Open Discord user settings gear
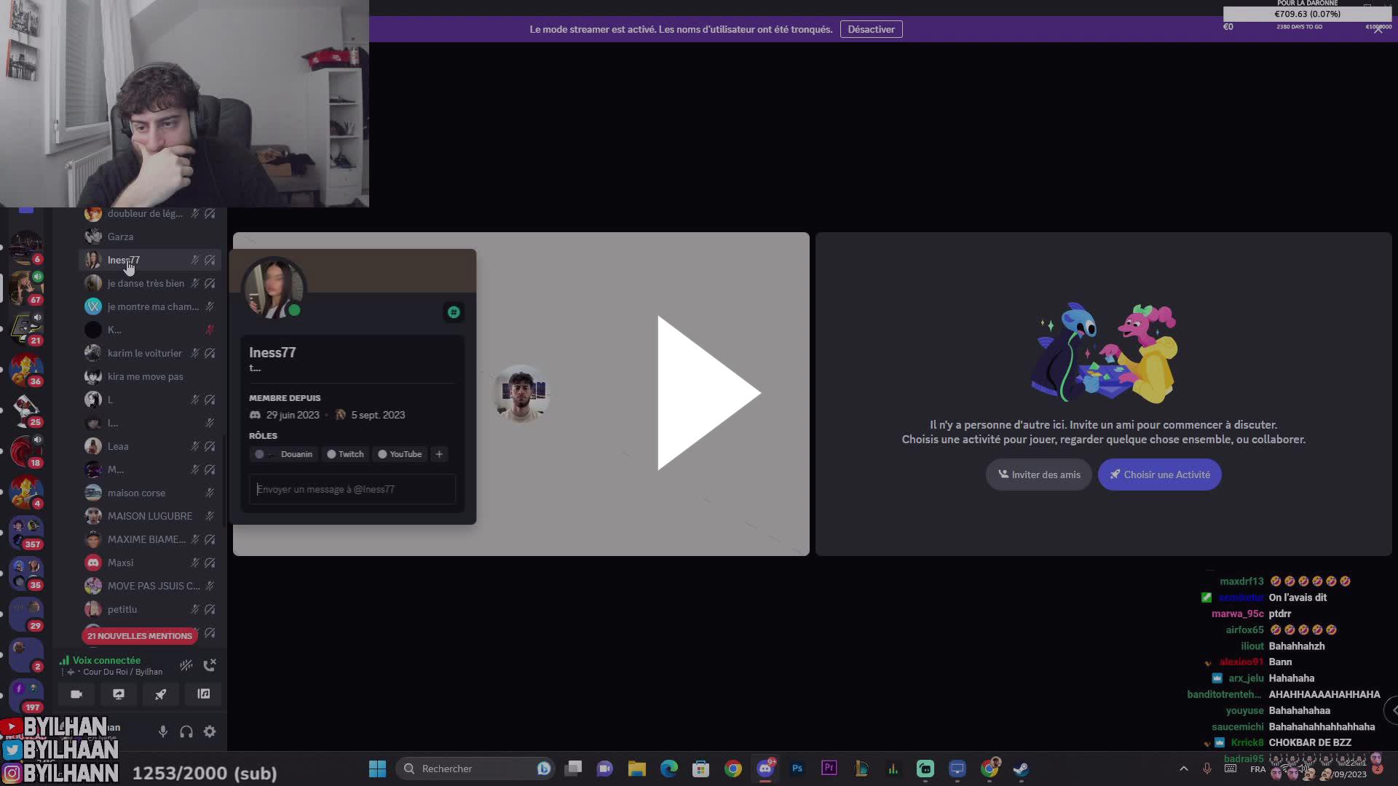 [210, 731]
